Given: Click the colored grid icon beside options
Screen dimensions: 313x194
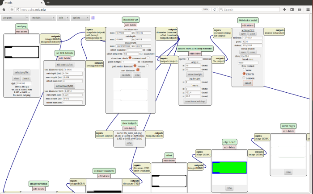Looking at the screenshot, I should tap(93, 18).
